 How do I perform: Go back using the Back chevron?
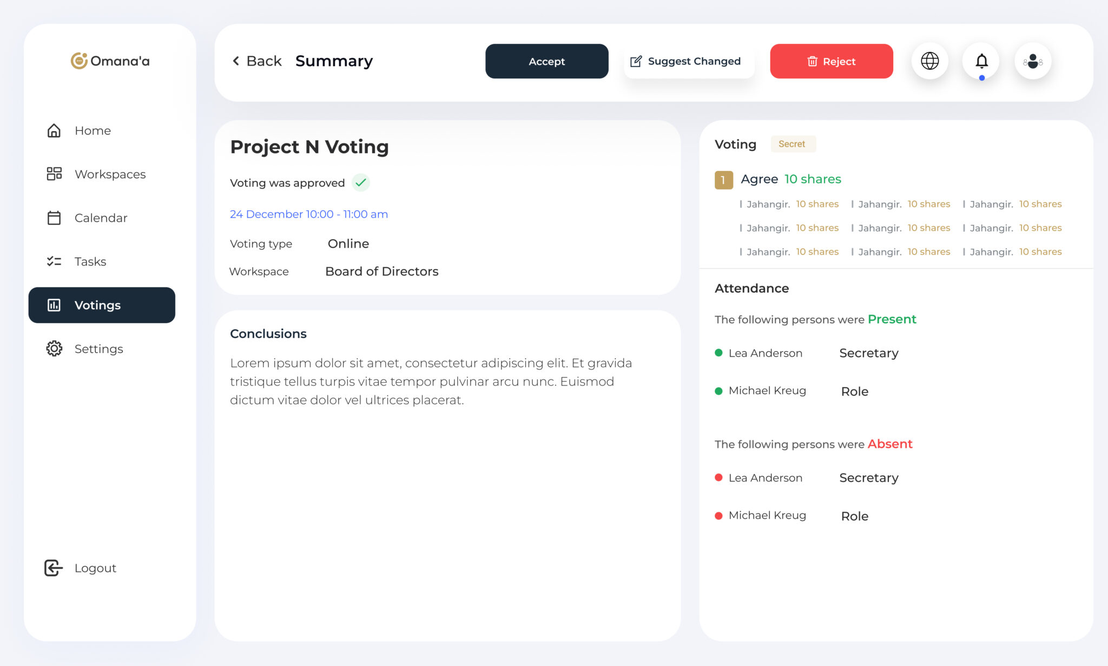pos(236,61)
